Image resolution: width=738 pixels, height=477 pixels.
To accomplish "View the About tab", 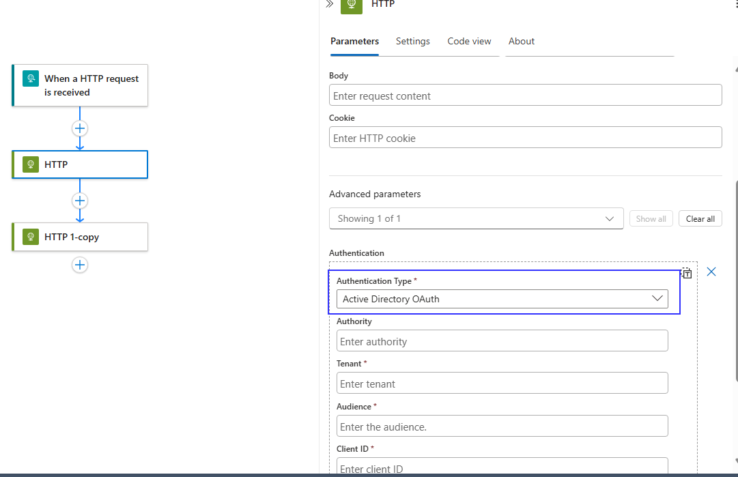I will 521,41.
